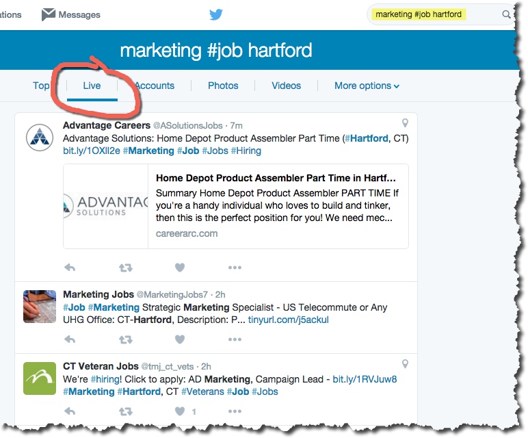528x438 pixels.
Task: Open CT Veteran Jobs account name
Action: point(101,366)
